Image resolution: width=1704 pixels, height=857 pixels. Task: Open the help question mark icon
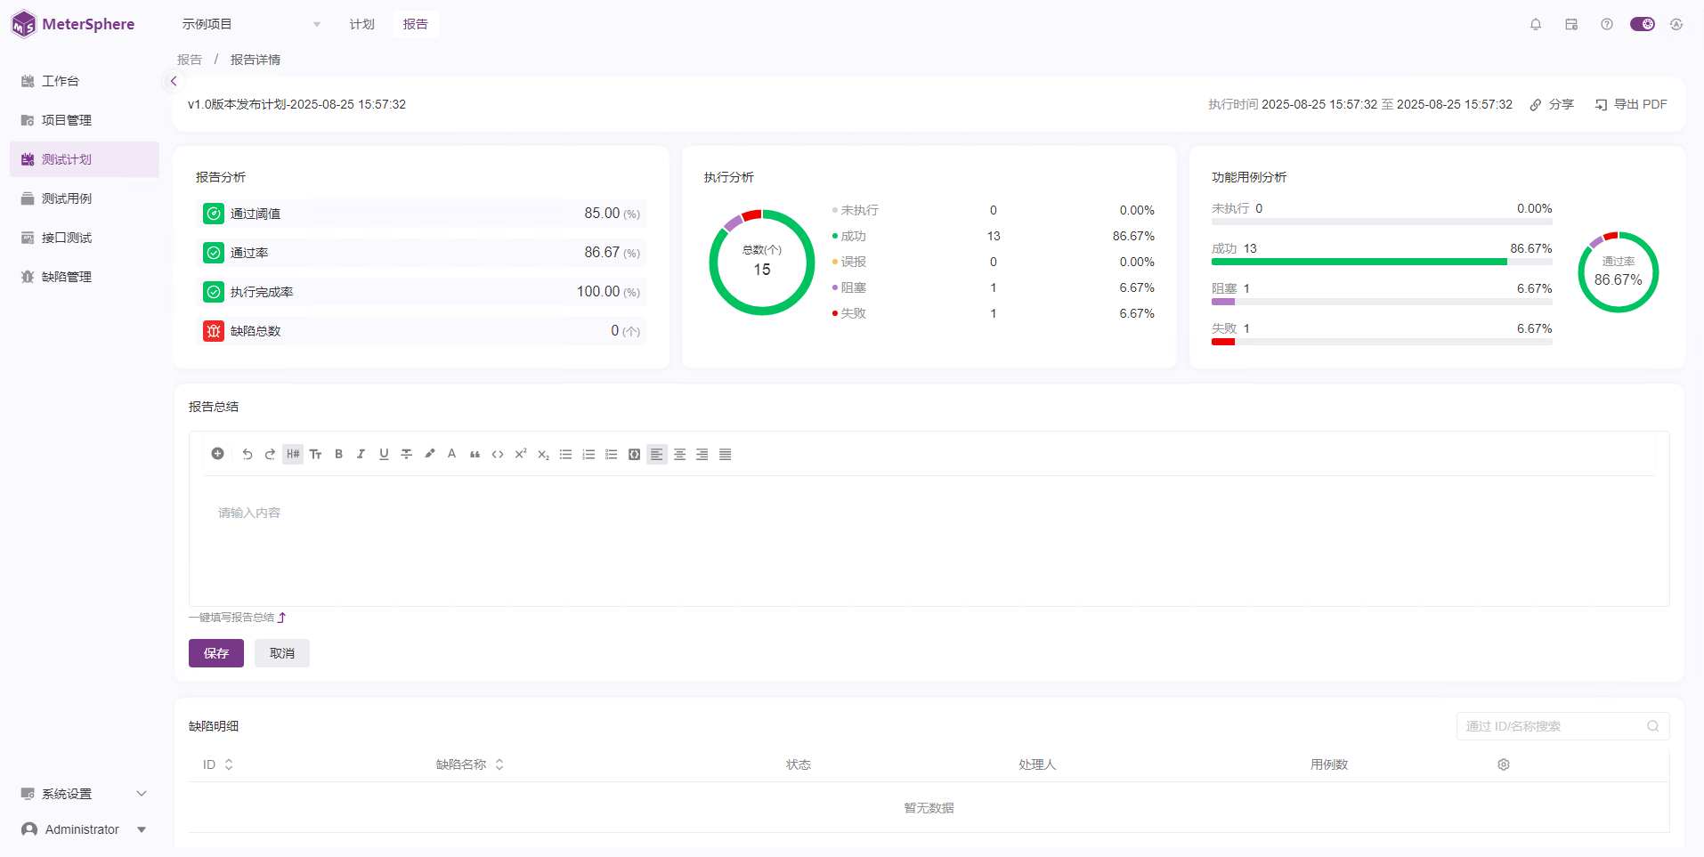coord(1607,24)
